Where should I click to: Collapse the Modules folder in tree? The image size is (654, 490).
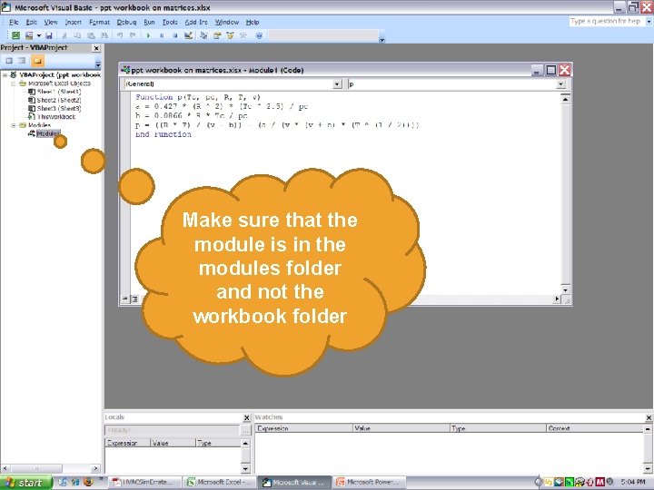click(14, 125)
